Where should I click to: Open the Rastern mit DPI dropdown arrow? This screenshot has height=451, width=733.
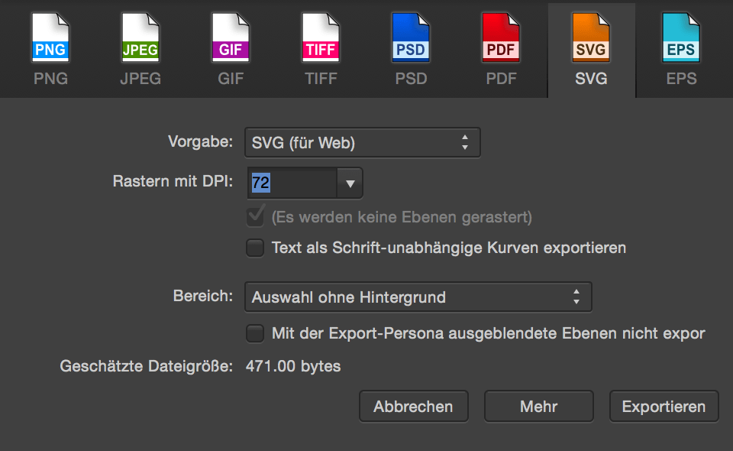pos(350,183)
